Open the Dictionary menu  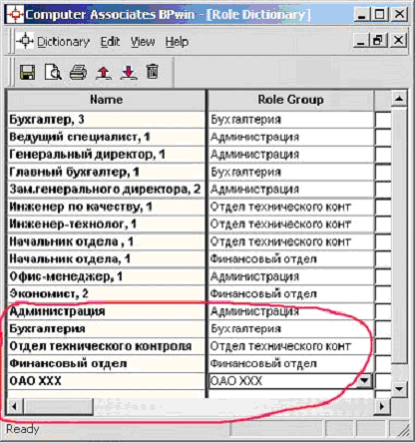(63, 42)
